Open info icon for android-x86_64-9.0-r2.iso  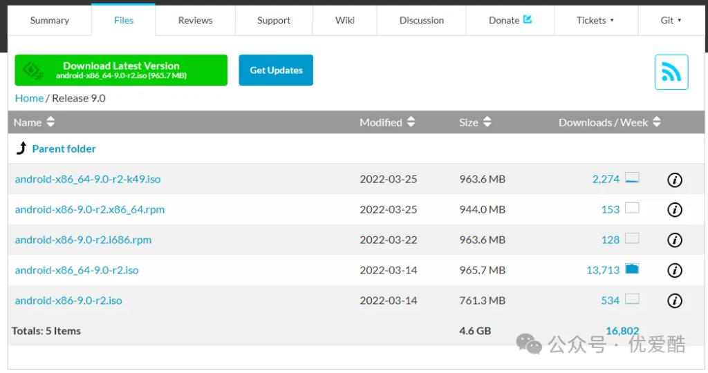tap(674, 271)
